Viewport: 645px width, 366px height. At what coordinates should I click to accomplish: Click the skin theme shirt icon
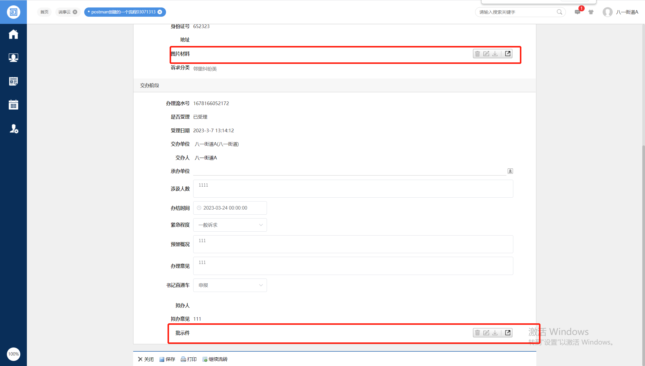[591, 12]
